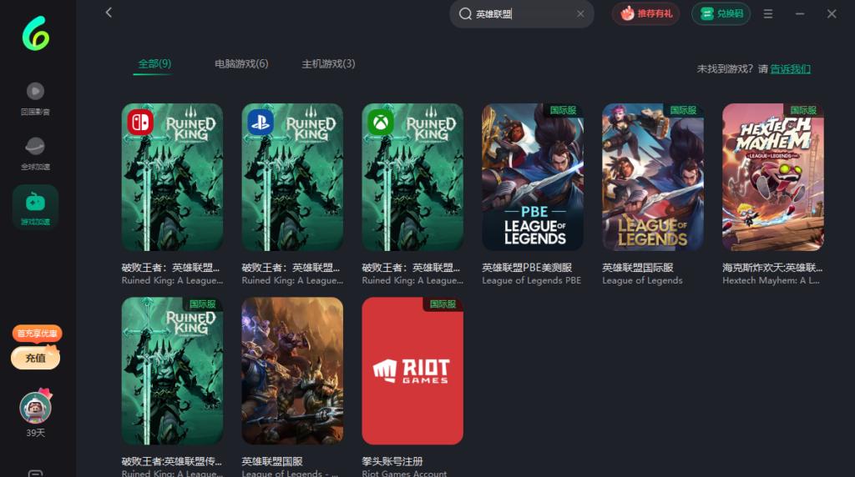Screen dimensions: 855x477
Task: Click the 首充享优惠 promo badge
Action: coord(37,334)
